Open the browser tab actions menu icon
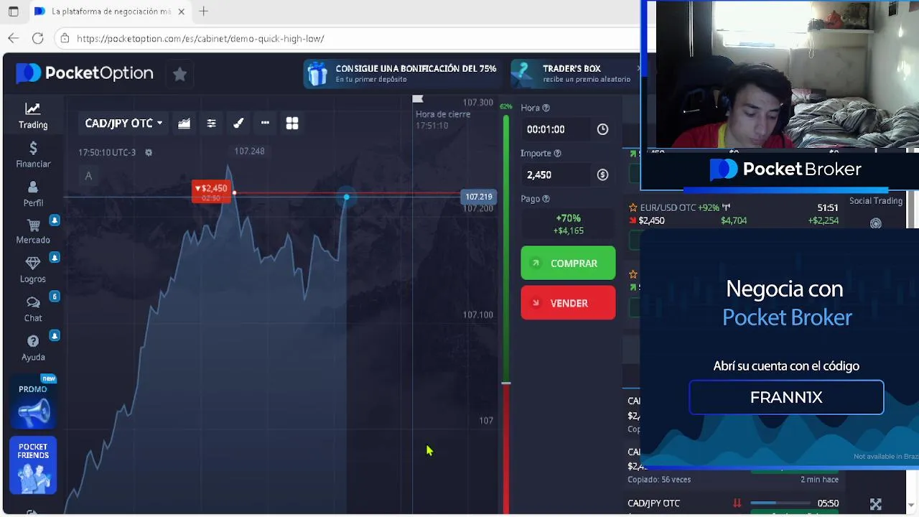Screen dimensions: 919x517 pyautogui.click(x=13, y=11)
